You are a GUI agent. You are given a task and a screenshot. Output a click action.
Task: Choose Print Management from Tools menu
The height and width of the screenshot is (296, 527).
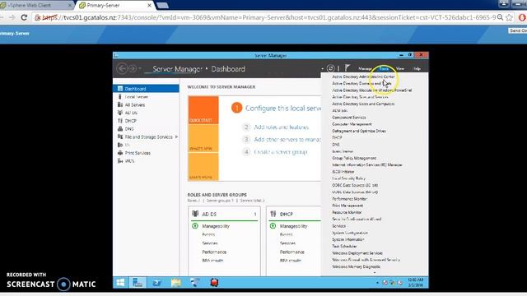(x=347, y=206)
